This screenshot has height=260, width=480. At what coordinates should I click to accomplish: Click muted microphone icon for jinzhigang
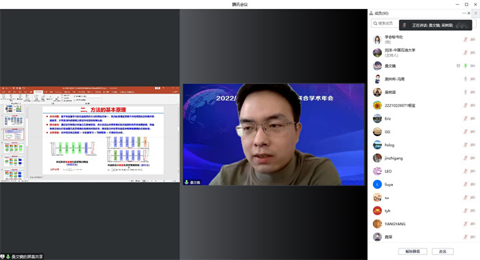(x=466, y=158)
